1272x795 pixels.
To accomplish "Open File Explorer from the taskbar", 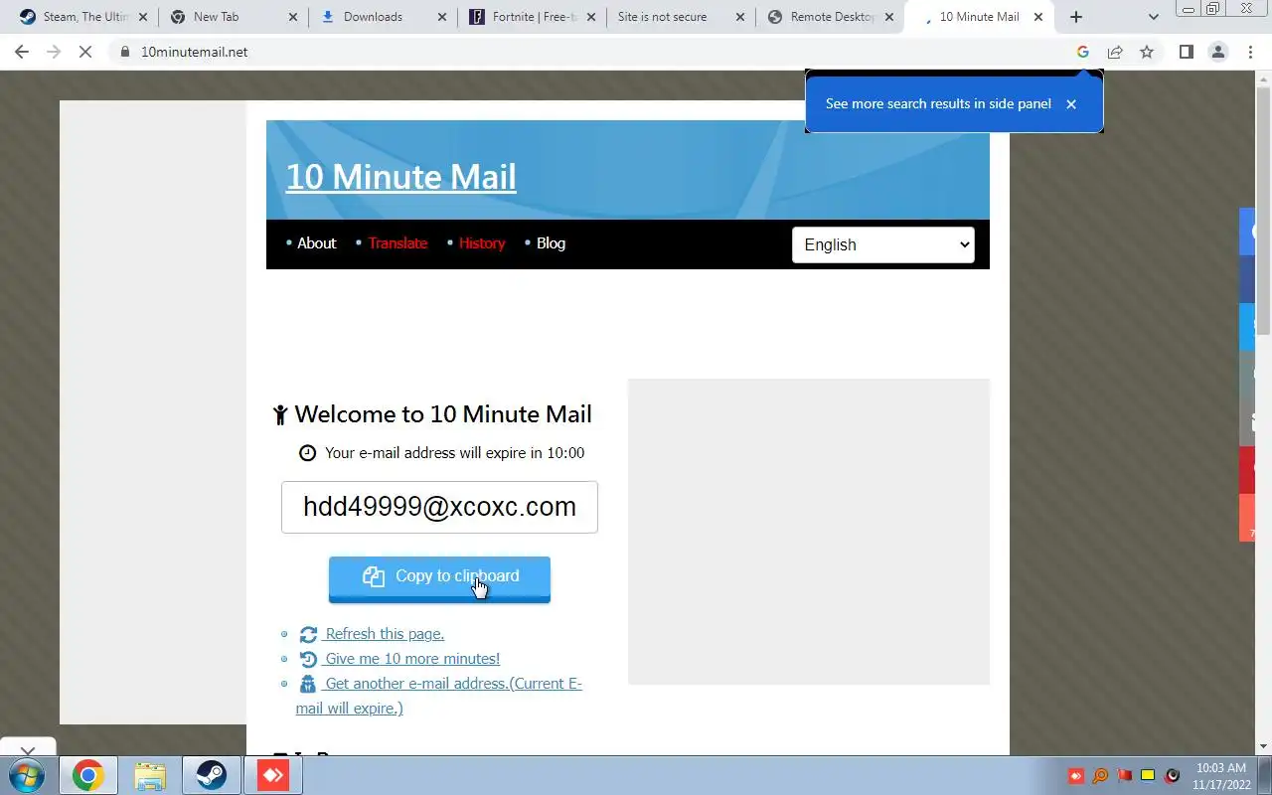I will 149,775.
